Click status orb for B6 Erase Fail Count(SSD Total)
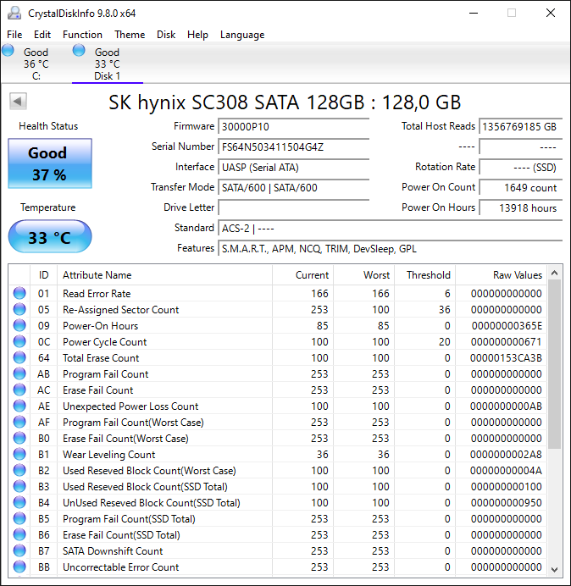The width and height of the screenshot is (571, 586). (x=19, y=534)
